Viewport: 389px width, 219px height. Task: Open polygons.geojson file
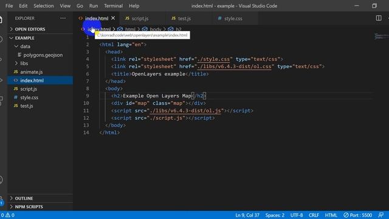tap(40, 55)
